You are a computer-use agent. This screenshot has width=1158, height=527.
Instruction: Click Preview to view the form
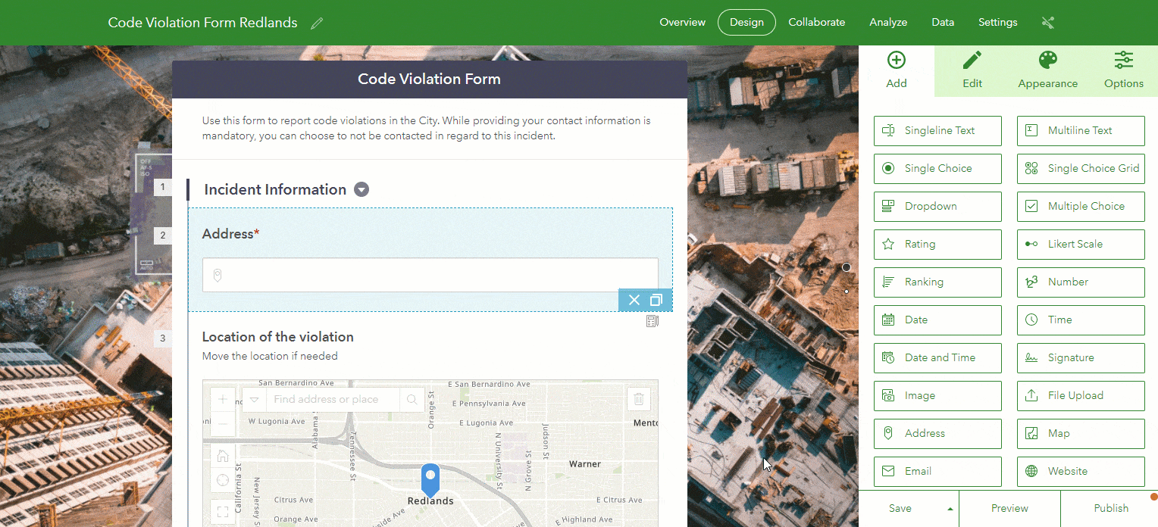(1009, 508)
